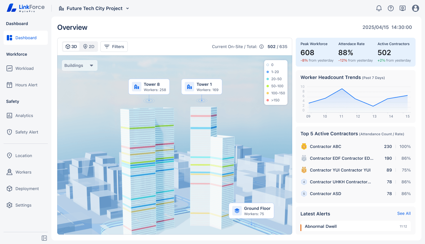This screenshot has width=425, height=244.
Task: Click the Tower 8 location beacon marker
Action: click(x=149, y=100)
